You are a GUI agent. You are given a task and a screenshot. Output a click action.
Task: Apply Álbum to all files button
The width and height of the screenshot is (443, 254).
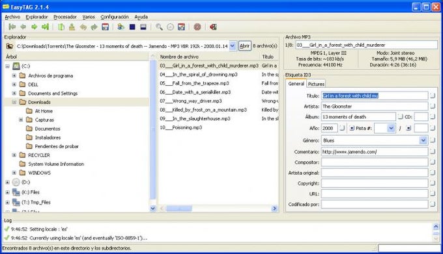click(x=400, y=116)
